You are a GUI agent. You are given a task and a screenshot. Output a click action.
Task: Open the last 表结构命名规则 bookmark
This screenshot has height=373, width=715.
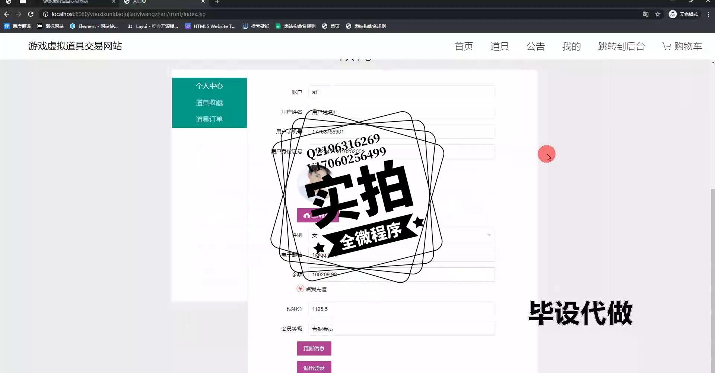click(366, 26)
